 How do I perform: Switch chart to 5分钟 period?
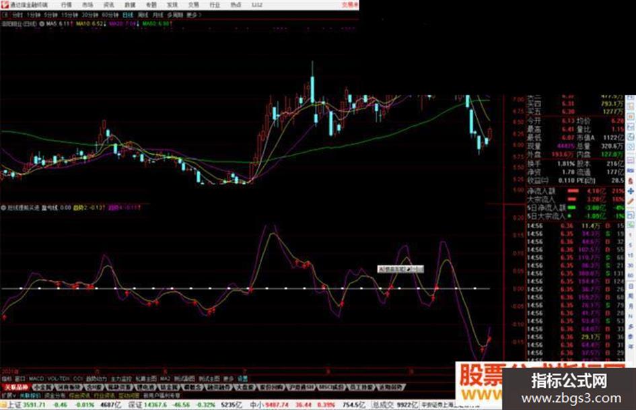pyautogui.click(x=50, y=15)
